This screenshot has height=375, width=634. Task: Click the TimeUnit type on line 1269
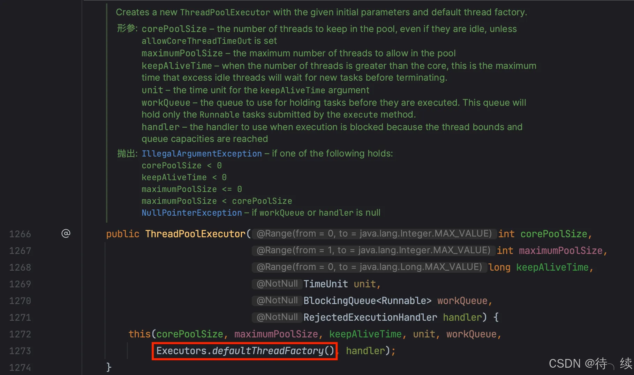[x=326, y=284]
